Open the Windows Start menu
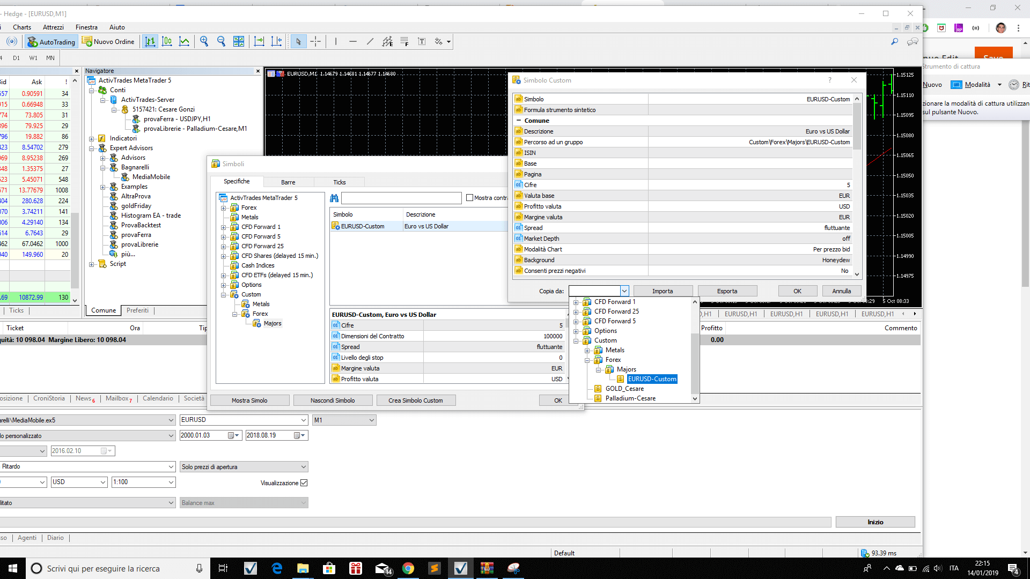The width and height of the screenshot is (1030, 579). (12, 568)
